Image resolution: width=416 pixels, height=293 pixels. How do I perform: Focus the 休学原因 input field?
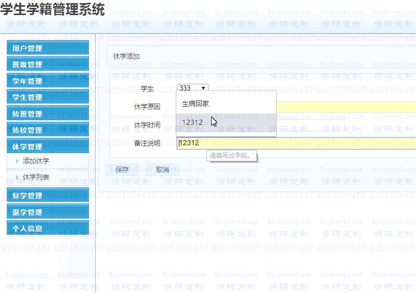click(346, 107)
